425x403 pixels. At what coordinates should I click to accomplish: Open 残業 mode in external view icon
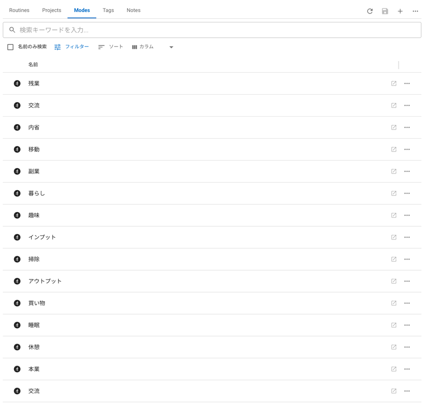[394, 83]
